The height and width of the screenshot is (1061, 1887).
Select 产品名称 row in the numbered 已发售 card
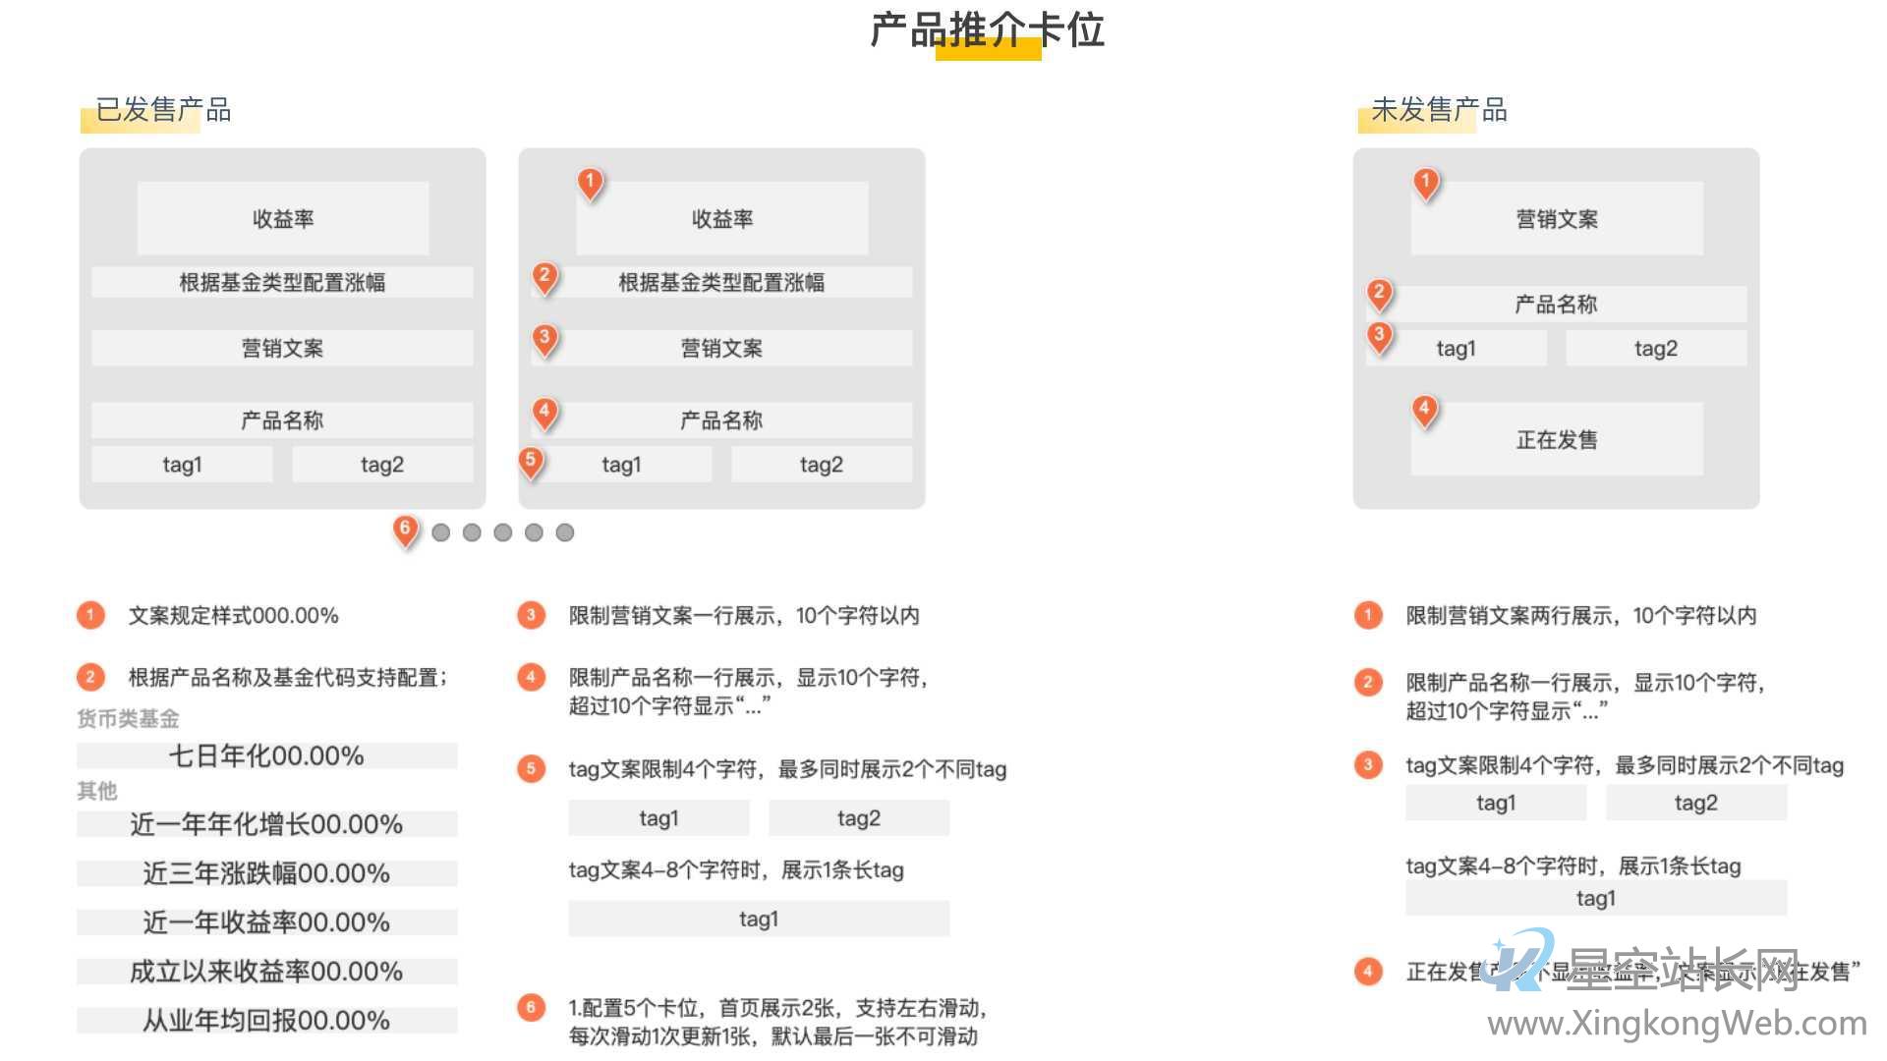click(x=721, y=420)
